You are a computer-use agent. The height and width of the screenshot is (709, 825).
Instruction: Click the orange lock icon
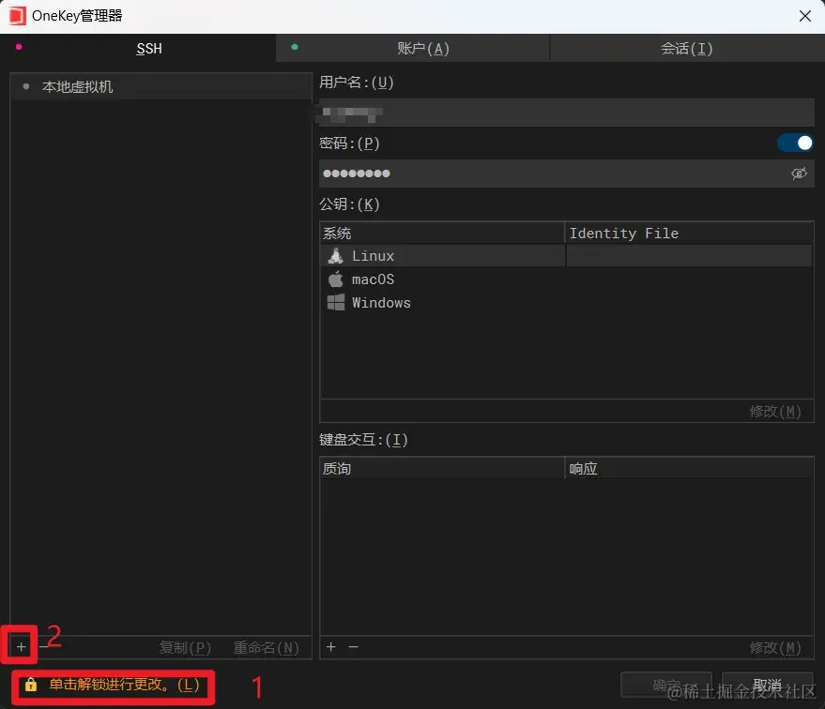[31, 685]
